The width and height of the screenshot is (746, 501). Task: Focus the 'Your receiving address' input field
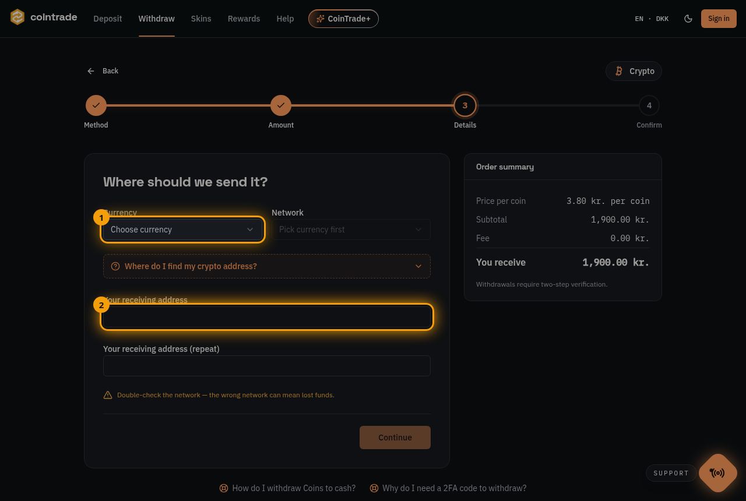[x=267, y=317]
